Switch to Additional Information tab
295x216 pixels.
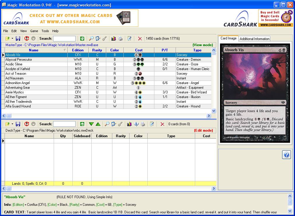(x=254, y=39)
